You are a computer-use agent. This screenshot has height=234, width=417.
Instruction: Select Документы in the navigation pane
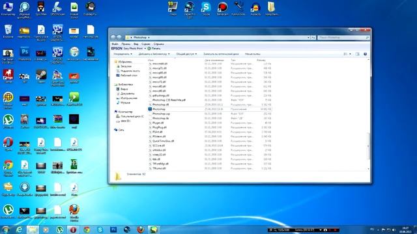128,94
